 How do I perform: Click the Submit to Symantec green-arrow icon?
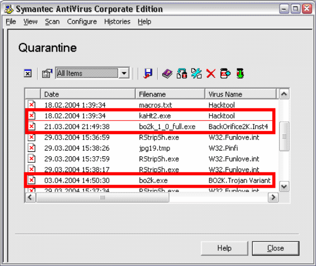(240, 73)
